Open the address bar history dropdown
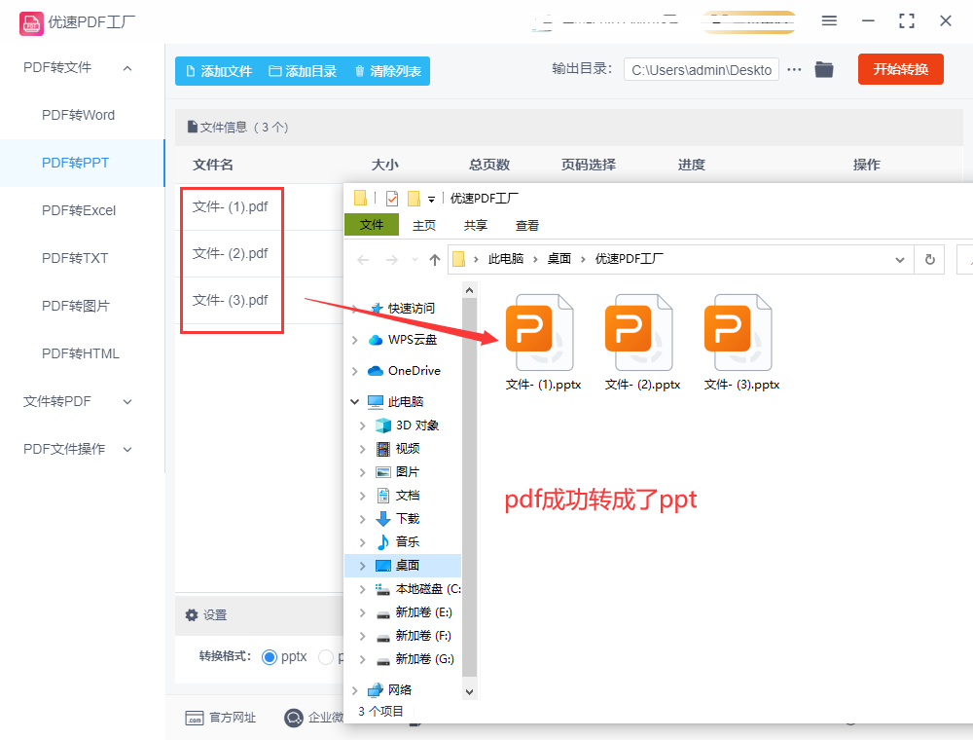 point(900,260)
